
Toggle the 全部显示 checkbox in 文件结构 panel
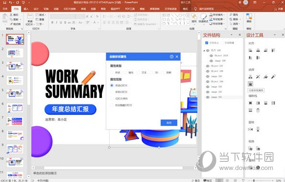point(207,43)
